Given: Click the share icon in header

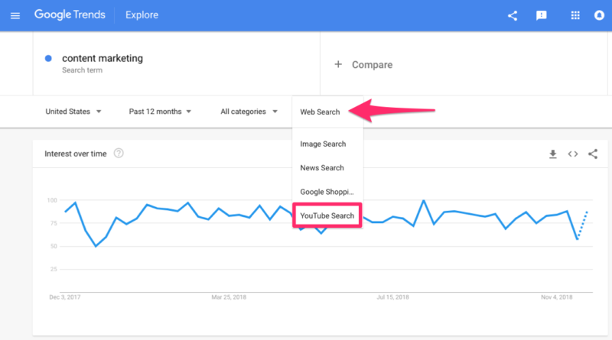Looking at the screenshot, I should [513, 15].
